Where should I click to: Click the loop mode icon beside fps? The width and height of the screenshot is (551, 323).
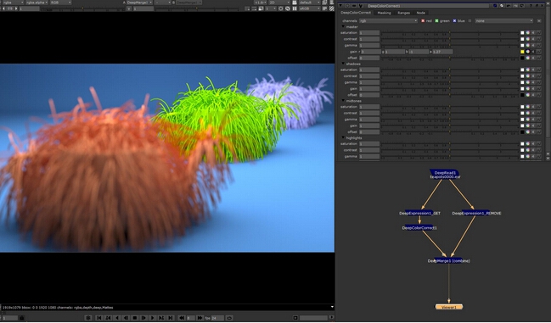(x=229, y=318)
